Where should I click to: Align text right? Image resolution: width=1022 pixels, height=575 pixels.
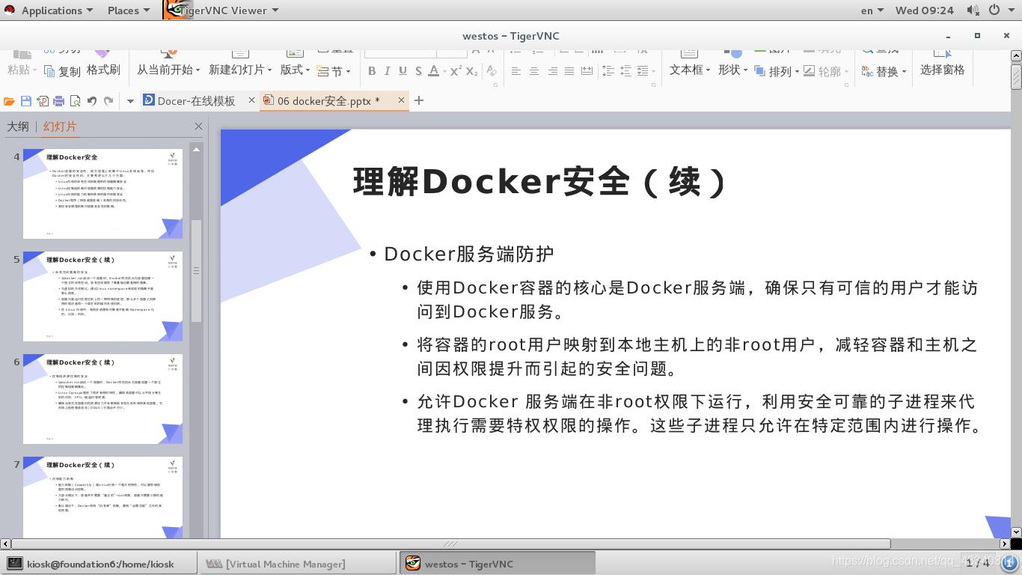tap(552, 71)
